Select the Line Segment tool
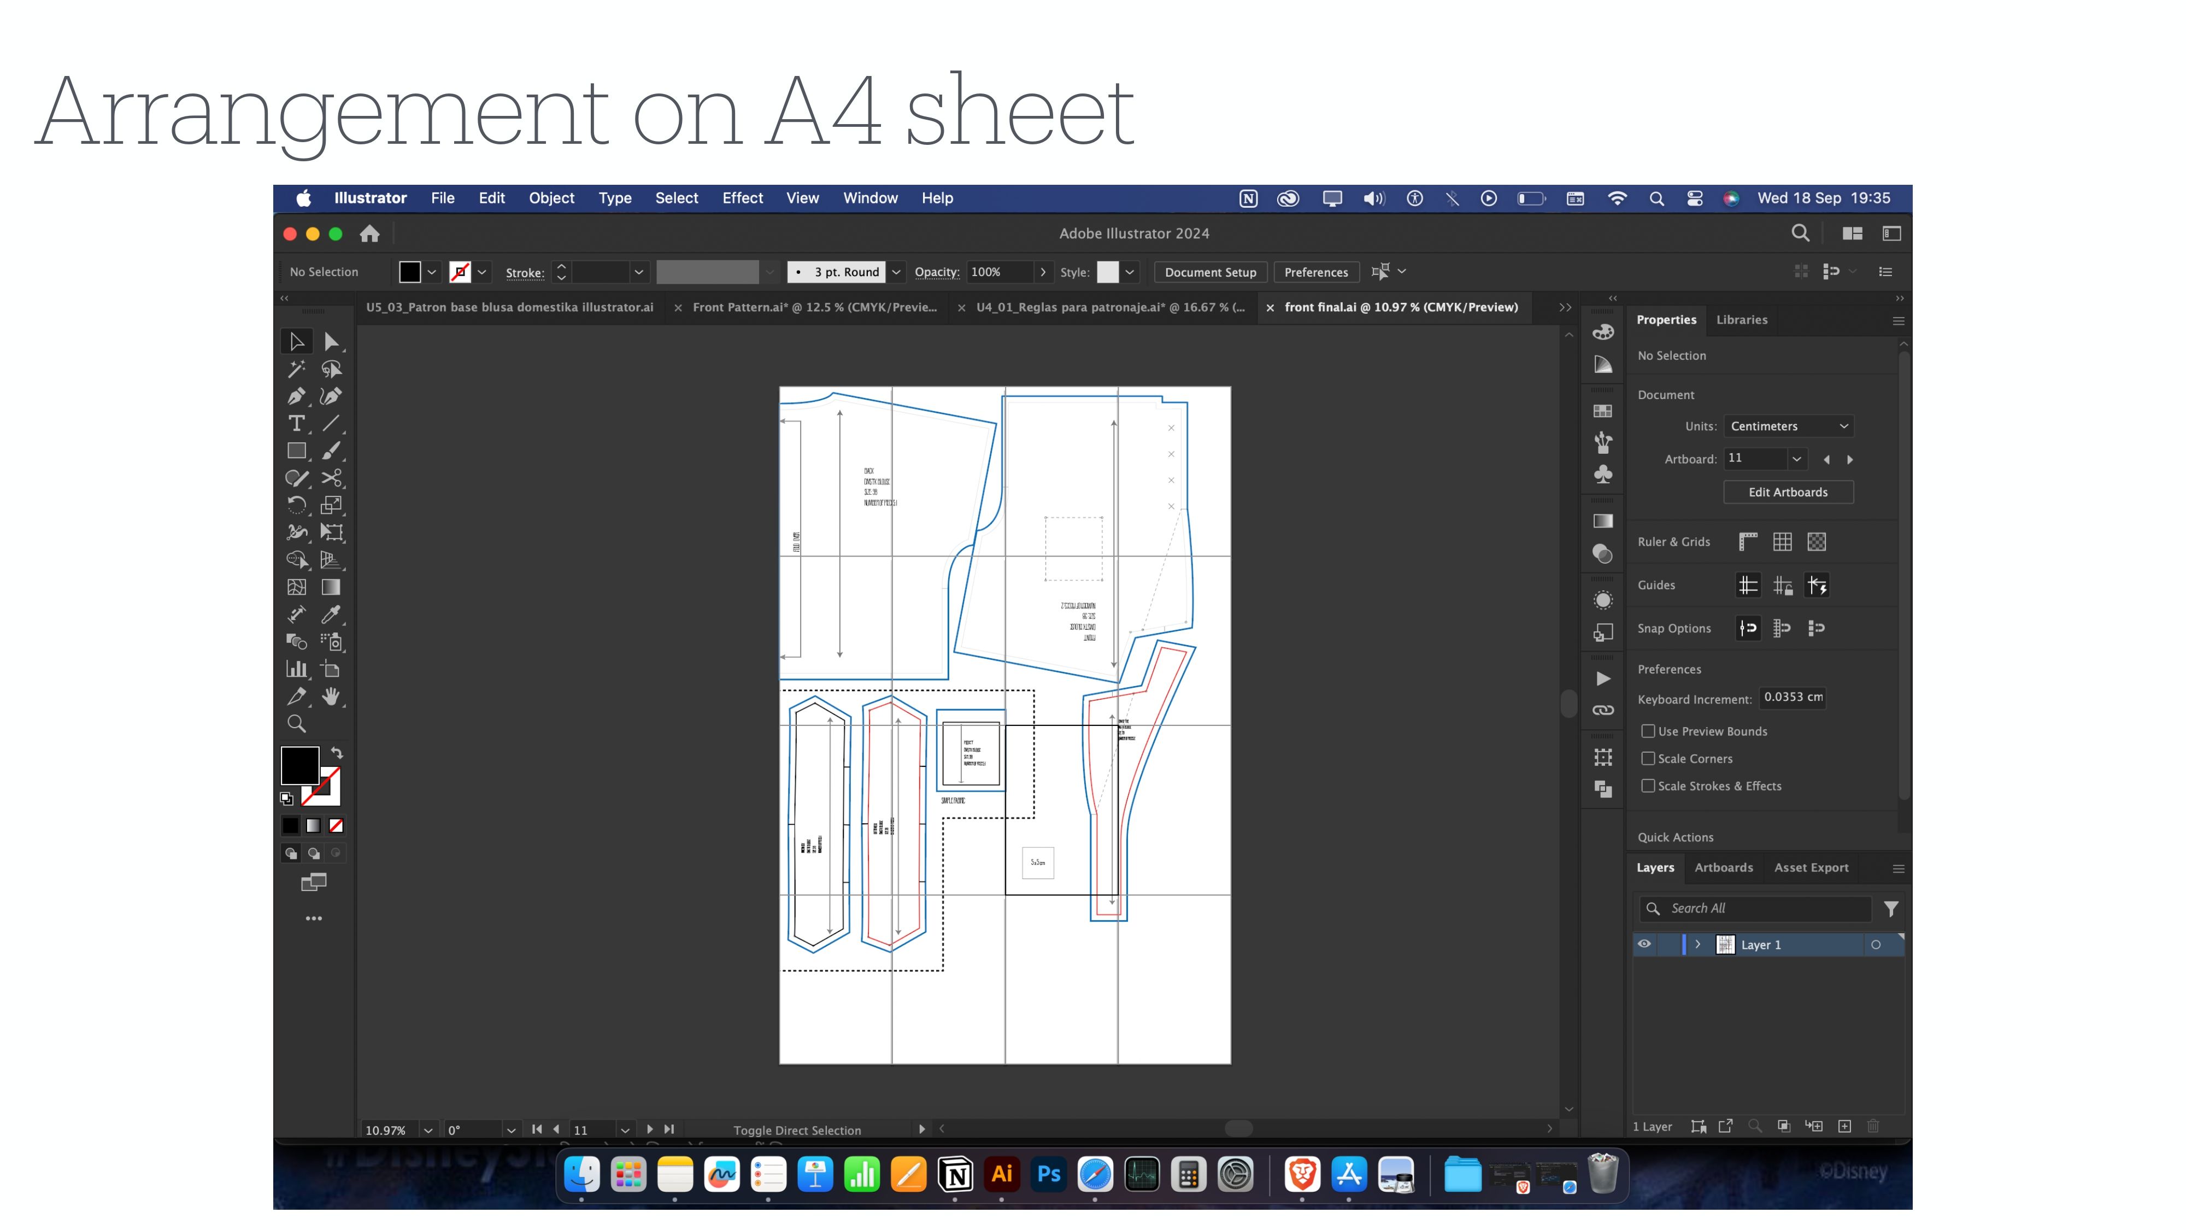2186x1230 pixels. coord(331,423)
